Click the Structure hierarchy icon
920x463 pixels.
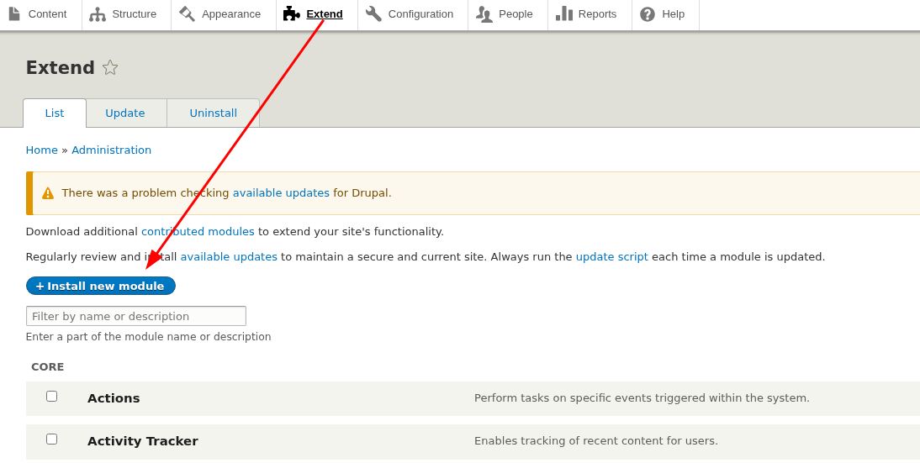point(98,14)
